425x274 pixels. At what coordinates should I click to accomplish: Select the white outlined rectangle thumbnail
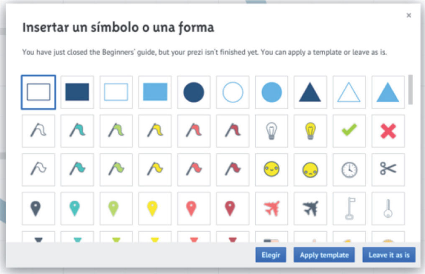coord(38,92)
